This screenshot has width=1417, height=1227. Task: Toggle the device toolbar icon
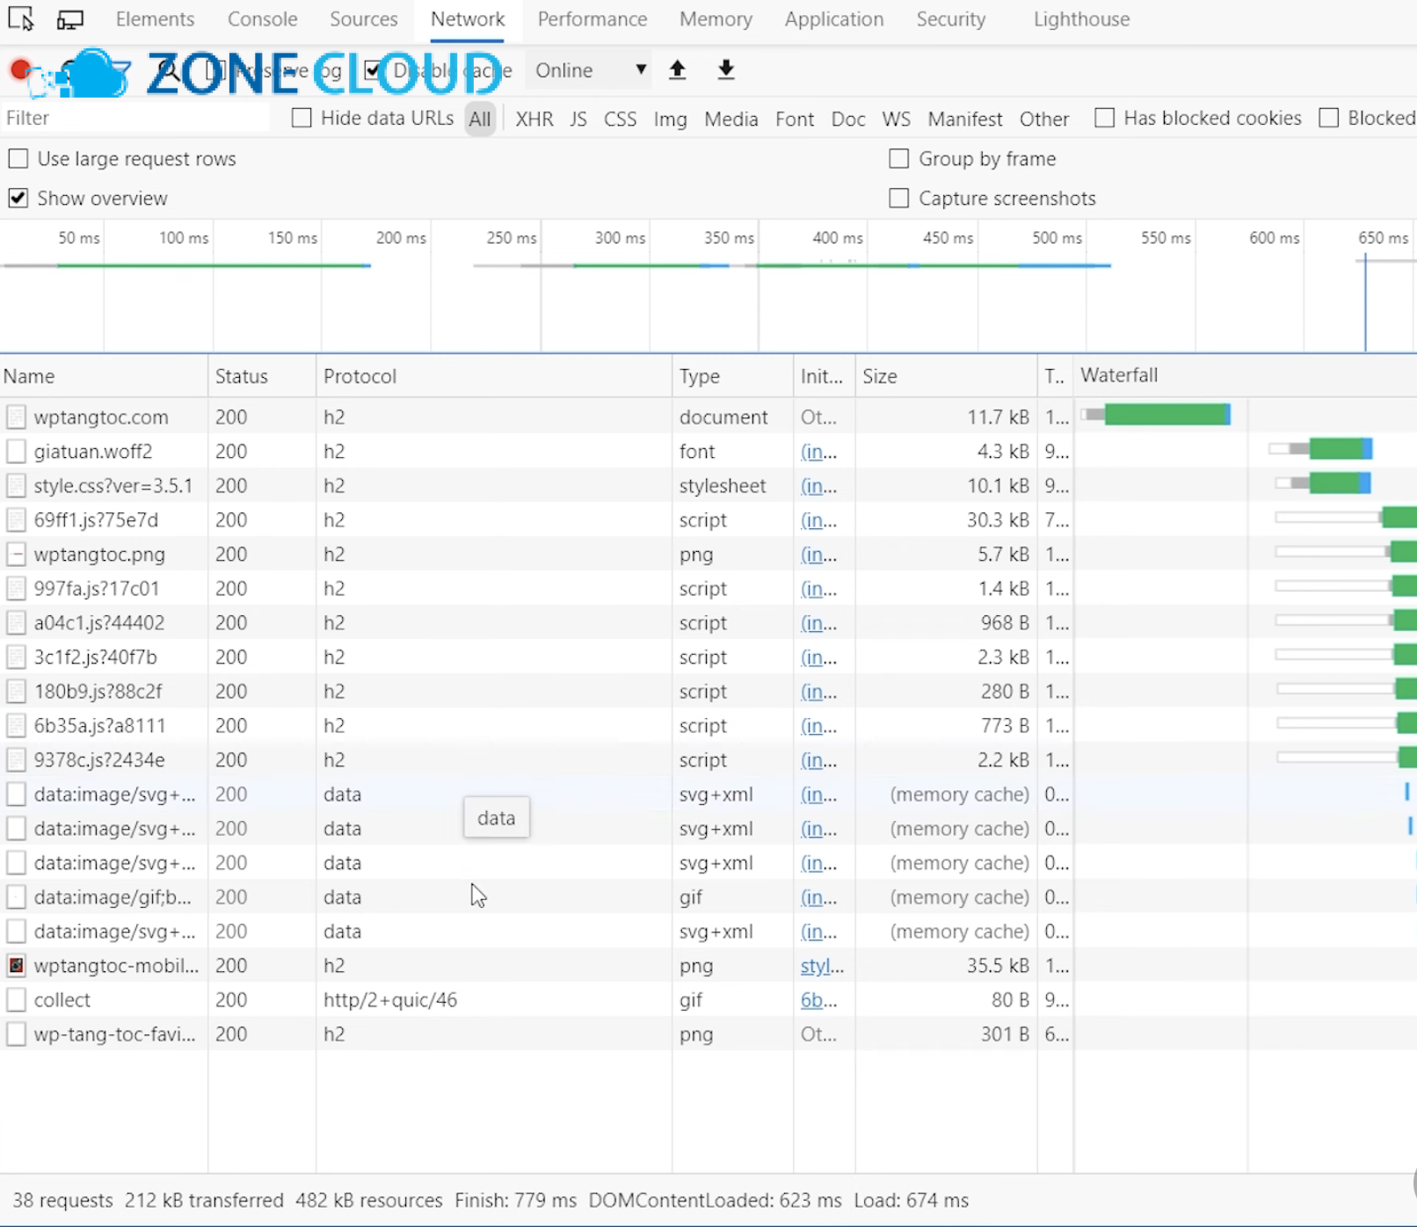coord(69,18)
